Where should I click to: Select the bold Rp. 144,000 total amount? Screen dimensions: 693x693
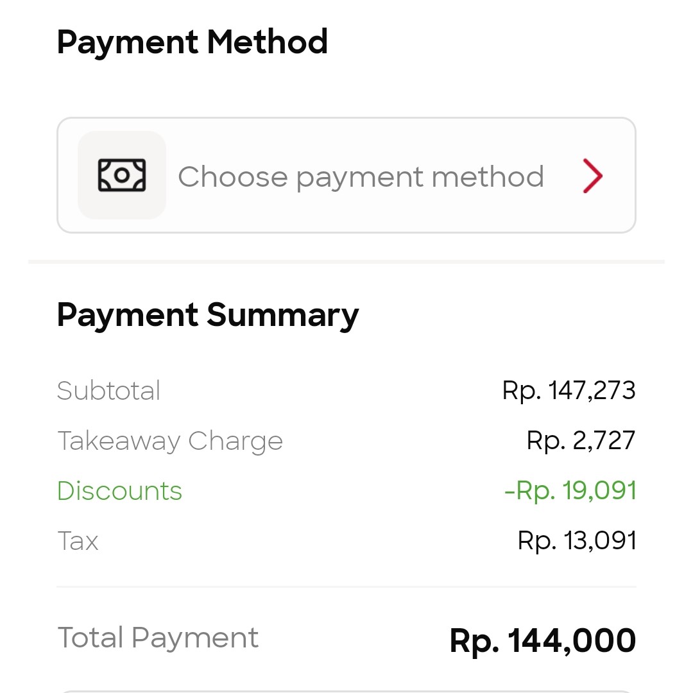click(543, 640)
